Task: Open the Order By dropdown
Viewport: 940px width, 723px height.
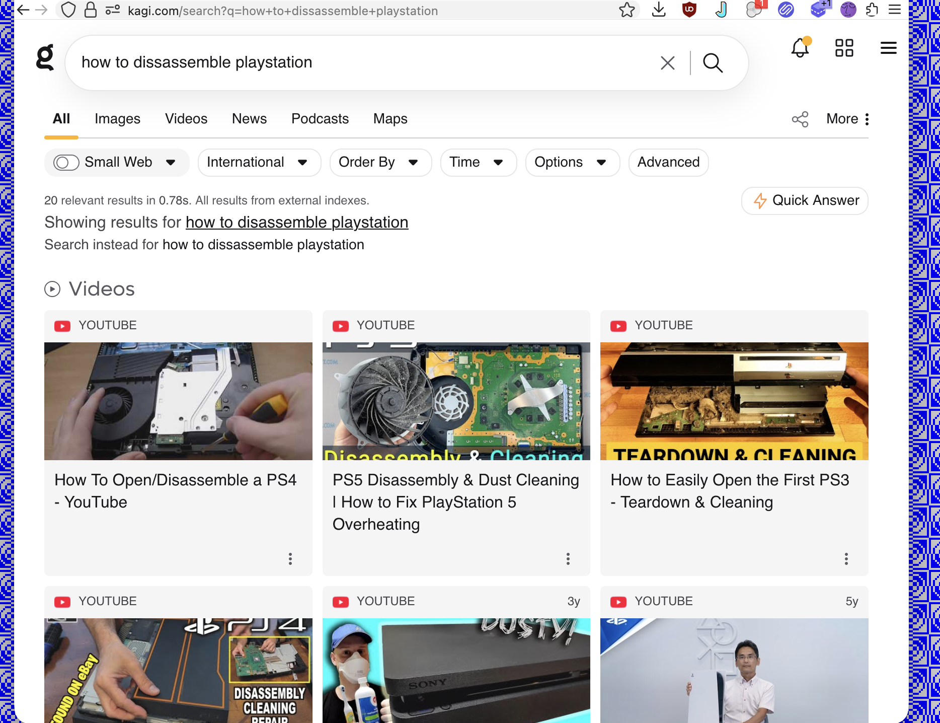Action: click(380, 162)
